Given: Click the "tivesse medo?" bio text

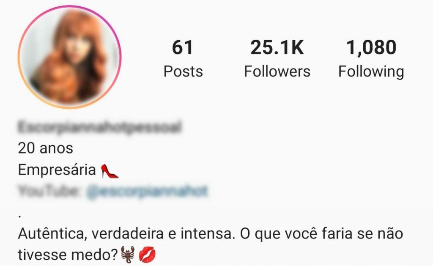Looking at the screenshot, I should pyautogui.click(x=68, y=255).
